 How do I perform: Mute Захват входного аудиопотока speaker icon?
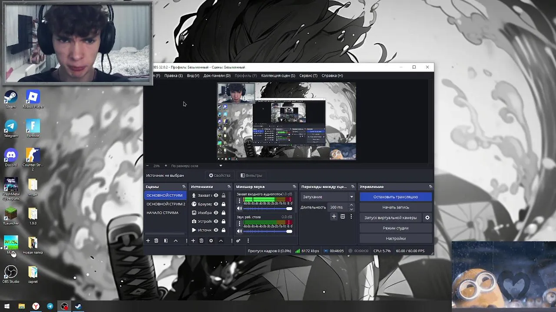(x=239, y=208)
